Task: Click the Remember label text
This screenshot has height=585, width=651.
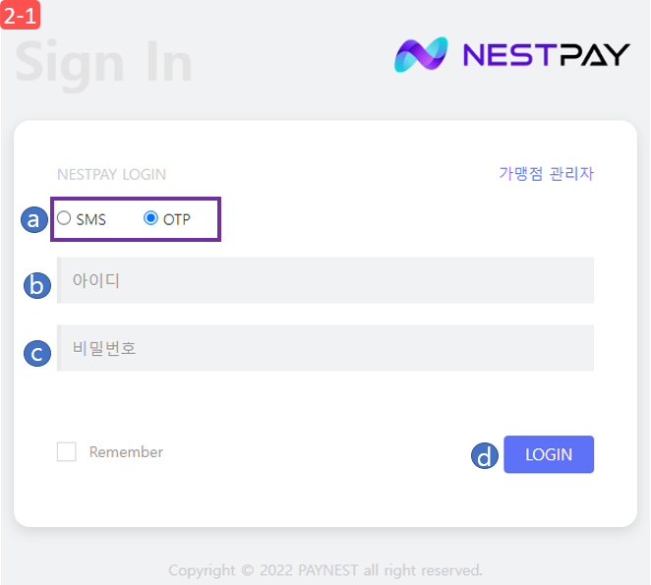Action: click(126, 451)
